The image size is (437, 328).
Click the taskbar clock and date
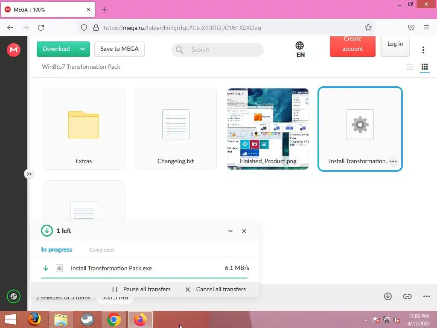(x=418, y=320)
